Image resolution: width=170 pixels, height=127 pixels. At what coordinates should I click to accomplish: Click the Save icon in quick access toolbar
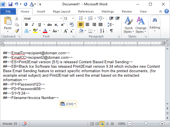coord(10,4)
